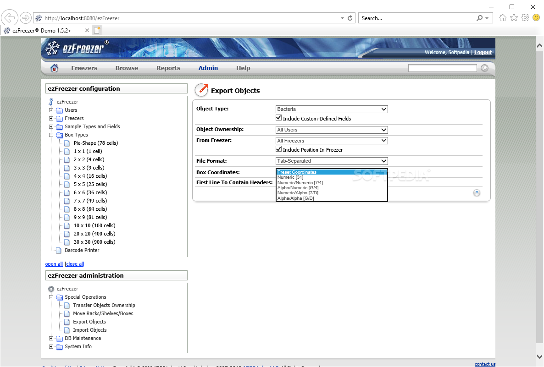Click the Freezers folder icon in tree
This screenshot has height=367, width=544.
coord(59,119)
